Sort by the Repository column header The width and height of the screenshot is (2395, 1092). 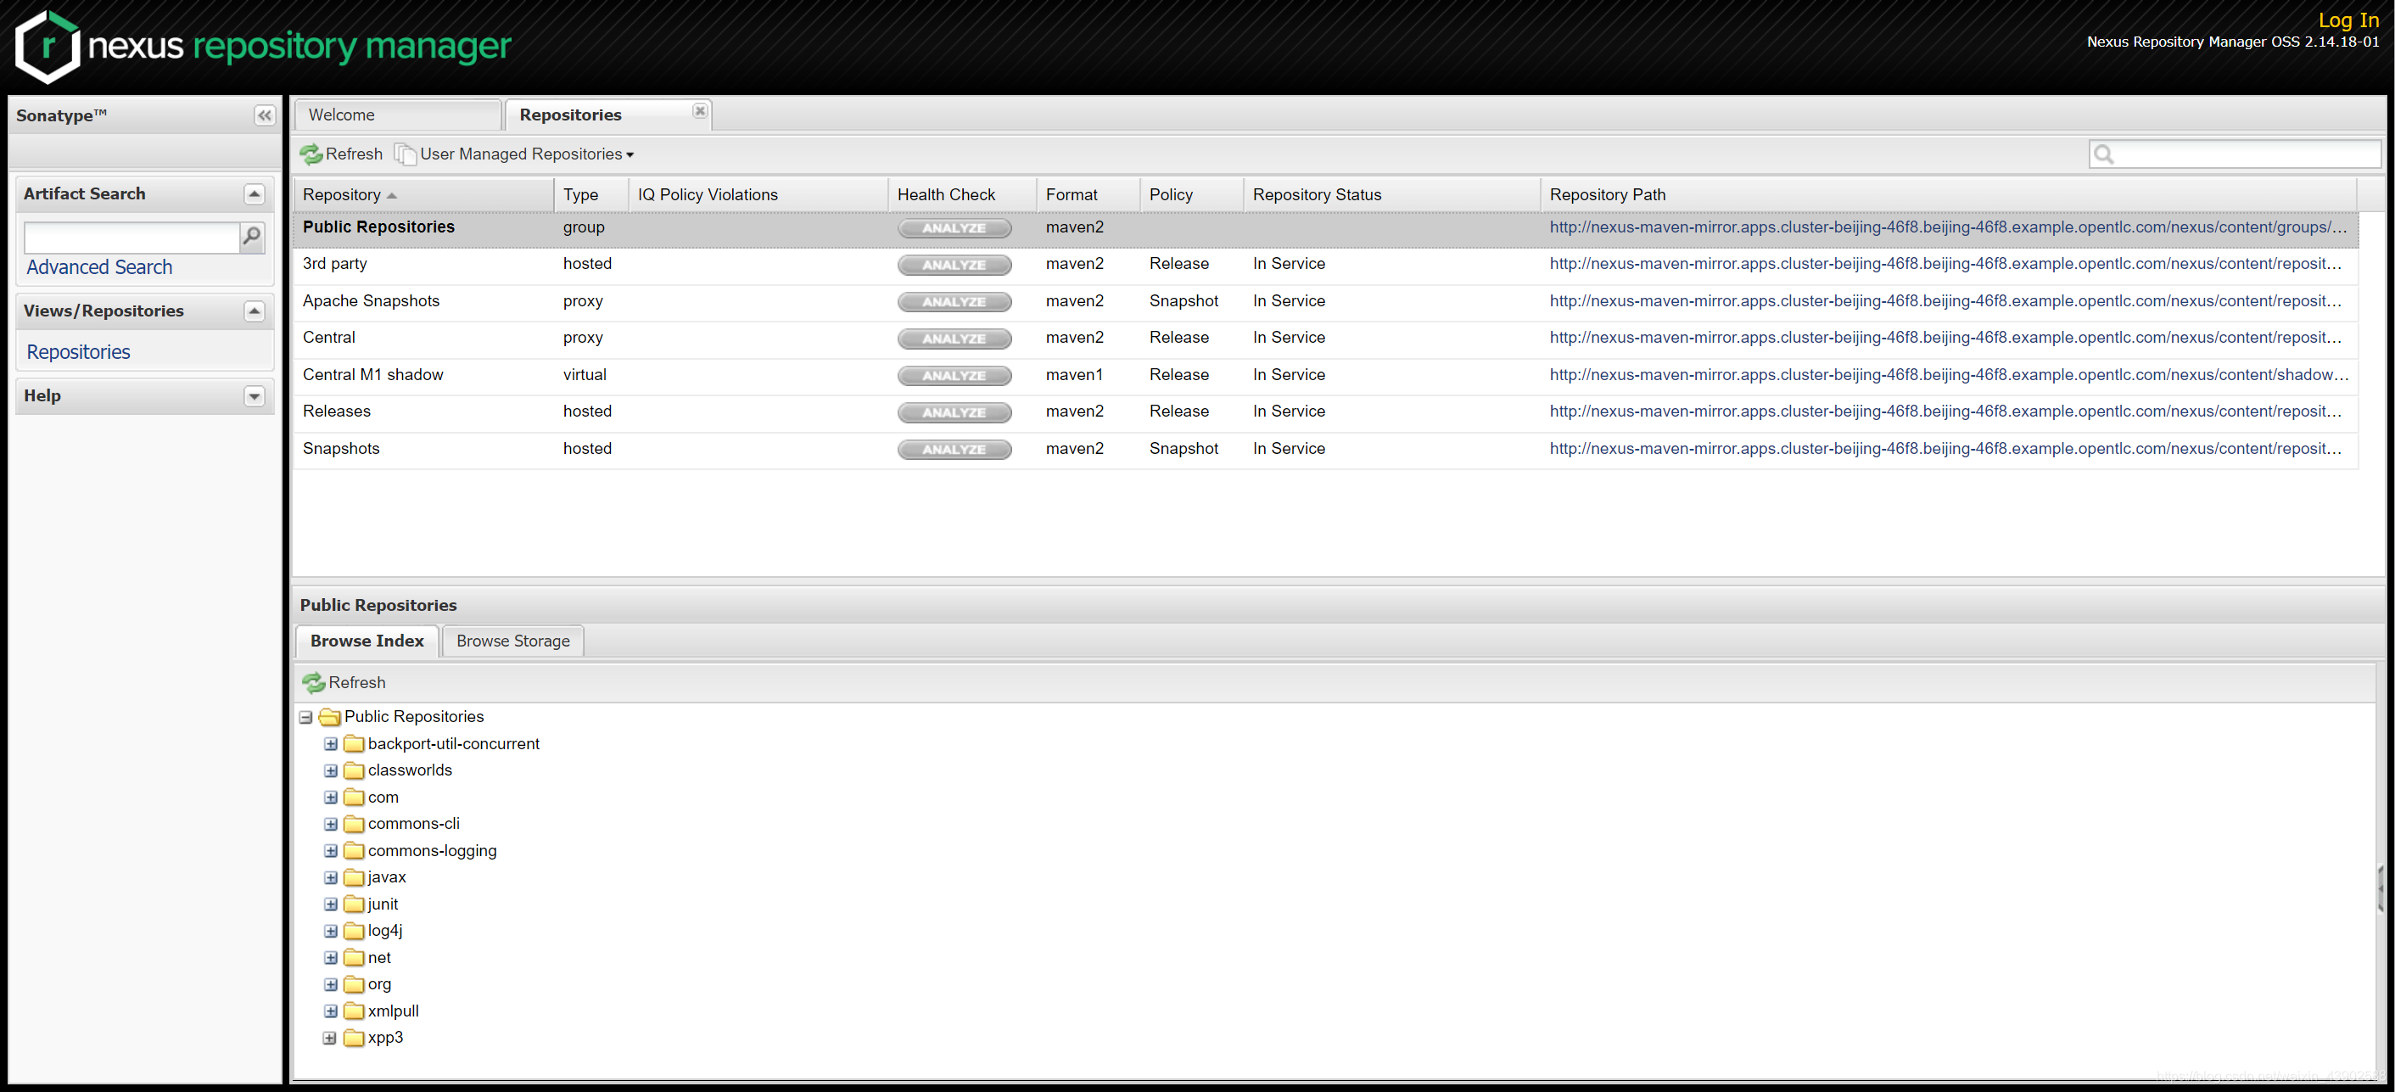tap(423, 195)
